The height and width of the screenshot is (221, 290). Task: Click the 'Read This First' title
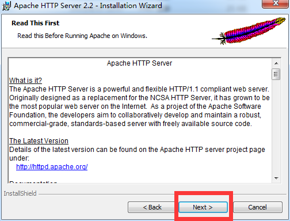coord(36,23)
